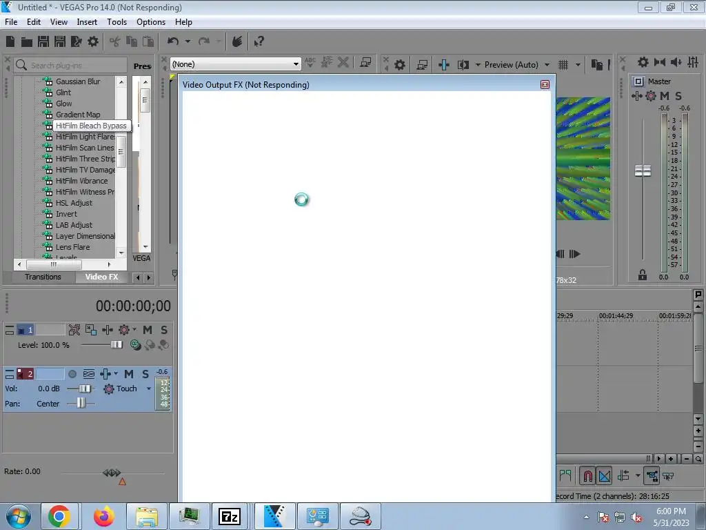Solo video track 1

[164, 330]
